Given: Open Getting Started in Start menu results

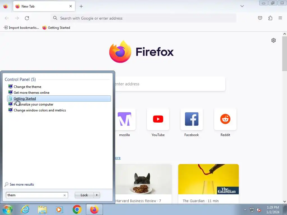Looking at the screenshot, I should pos(59,99).
